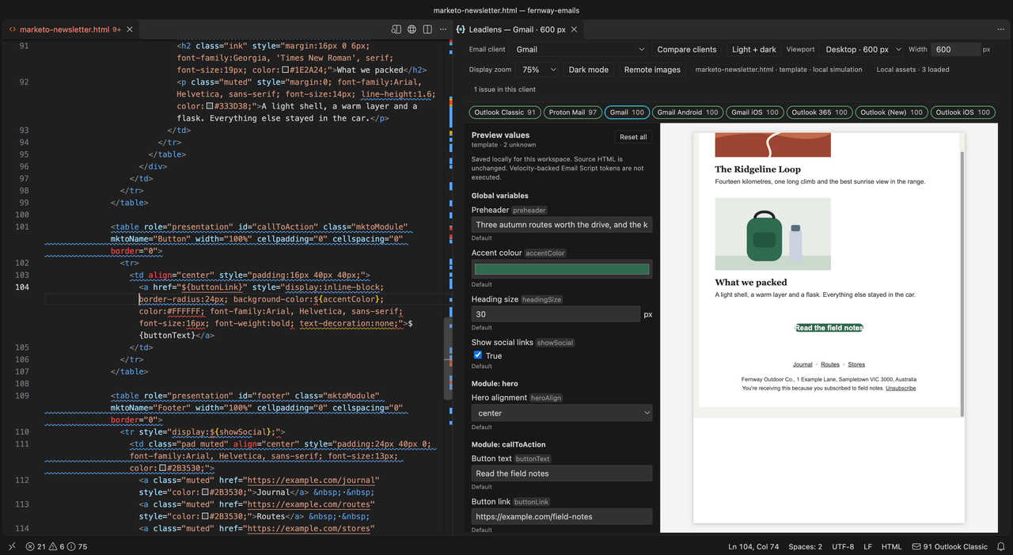Open the Hero alignment dropdown
Viewport: 1013px width, 555px height.
click(562, 412)
